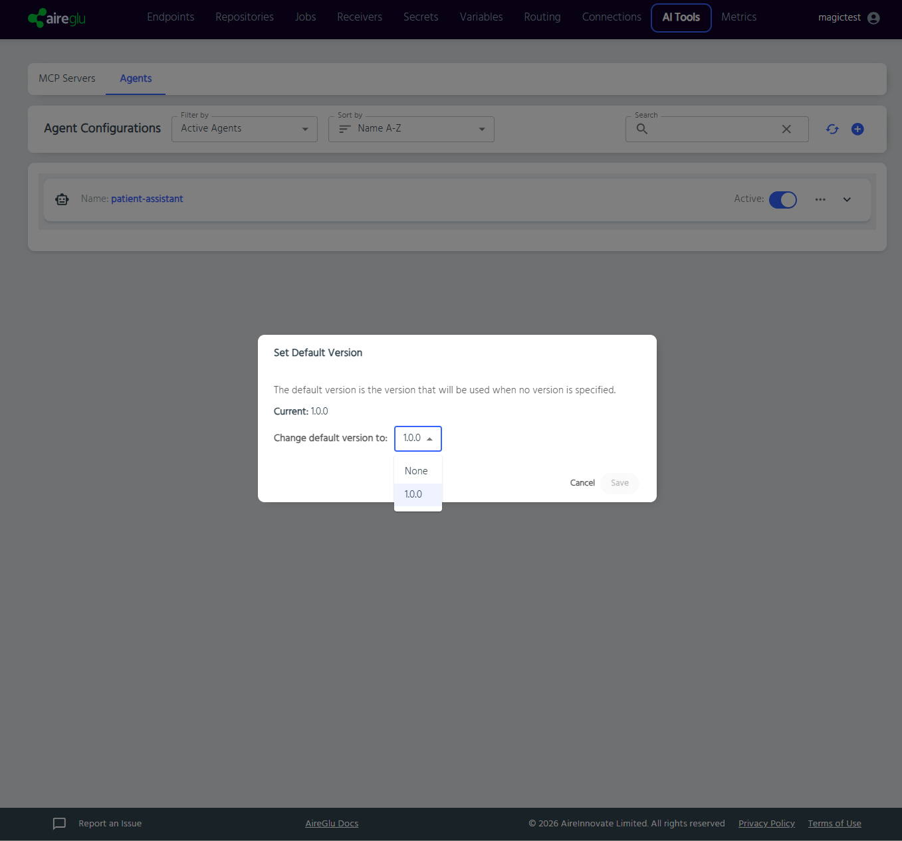Clear the search field with X
This screenshot has height=841, width=902.
click(786, 129)
